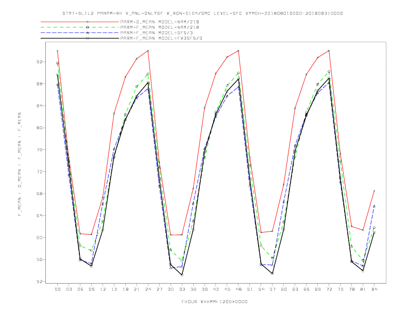Image resolution: width=408 pixels, height=315 pixels.
Task: Click x-axis forecast hour label 36
Action: (193, 289)
